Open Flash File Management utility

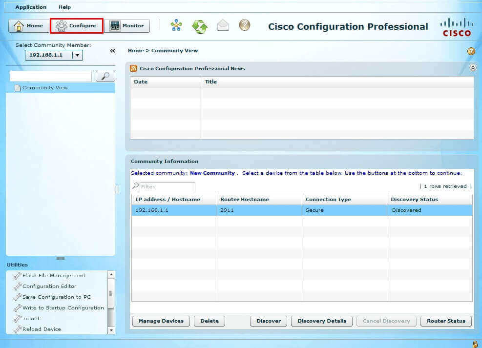pos(50,276)
